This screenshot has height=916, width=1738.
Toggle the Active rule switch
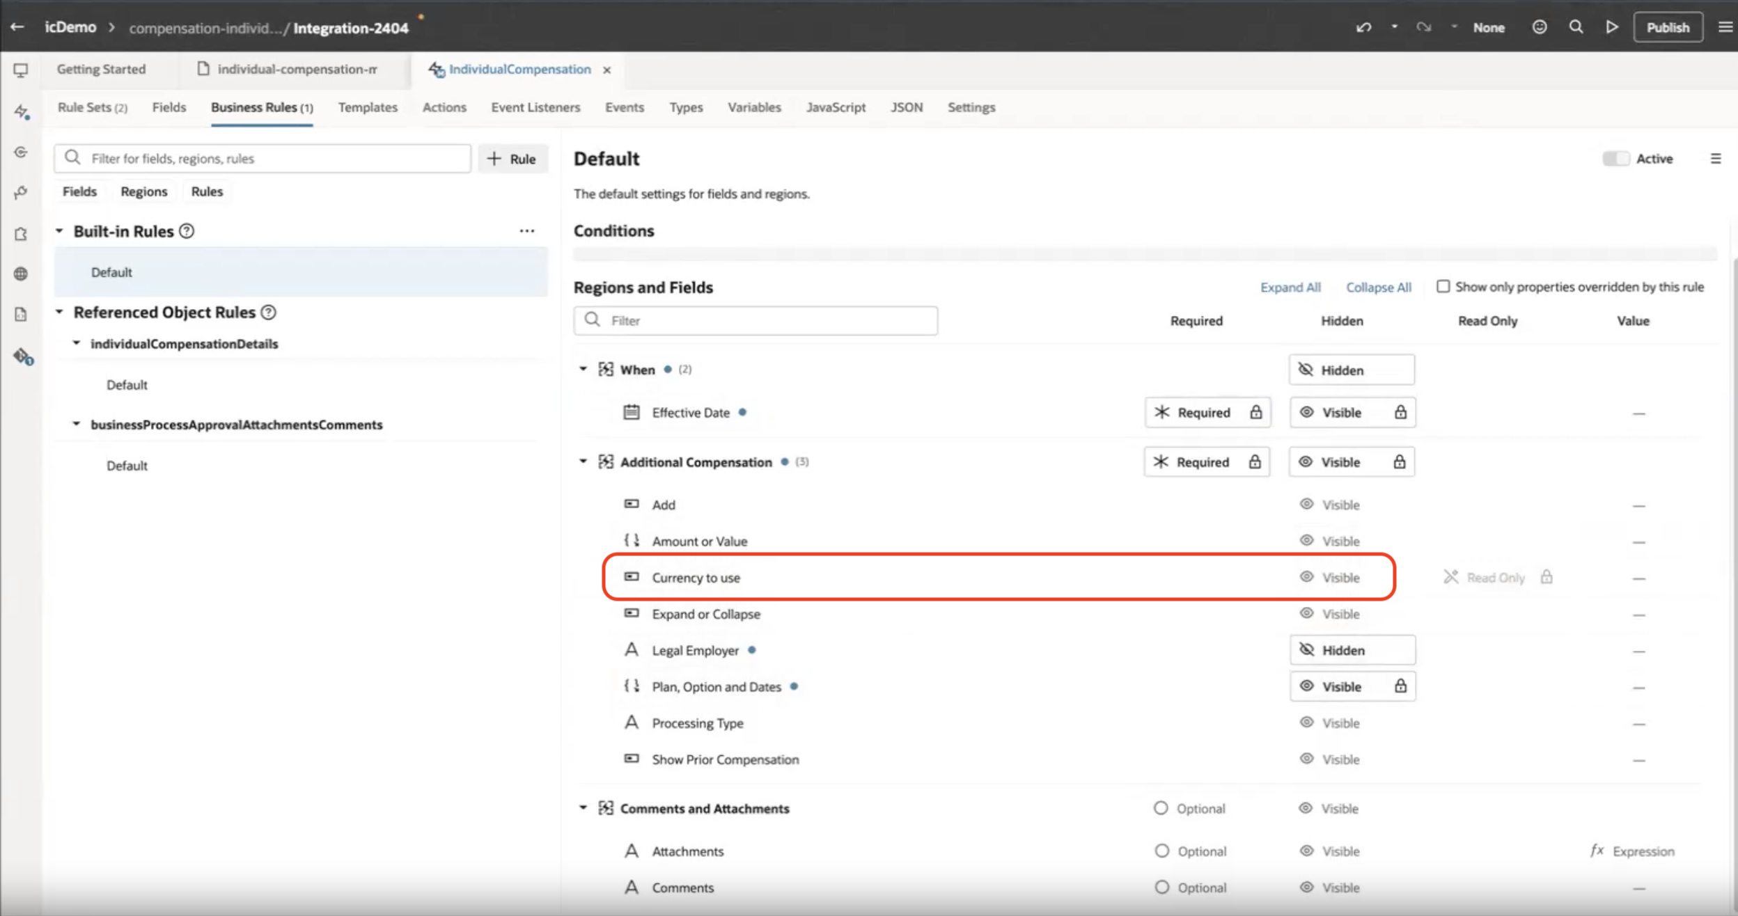[x=1615, y=159]
